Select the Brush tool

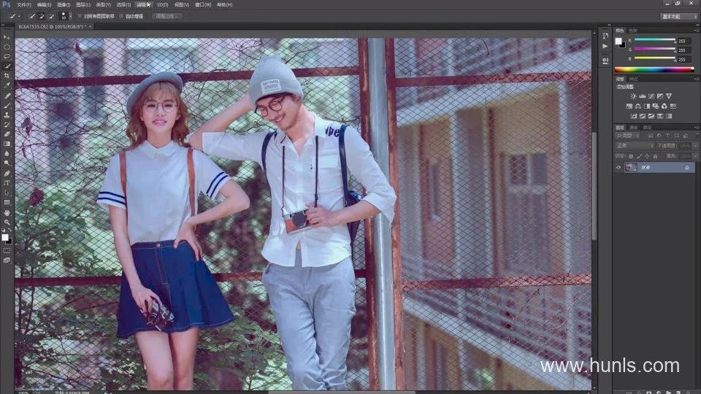[7, 106]
